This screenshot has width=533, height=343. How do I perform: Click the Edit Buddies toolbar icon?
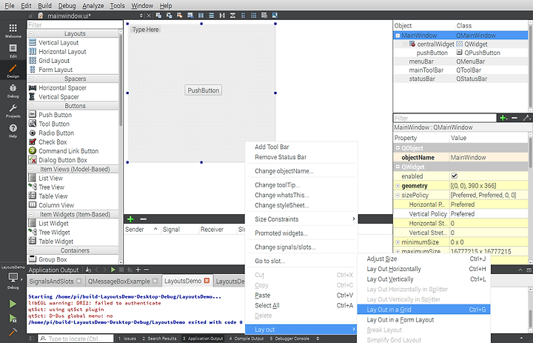point(179,16)
